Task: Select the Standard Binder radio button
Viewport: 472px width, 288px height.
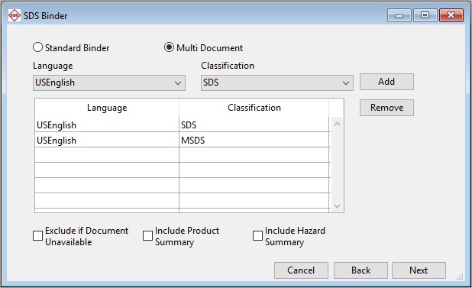Action: (x=37, y=47)
